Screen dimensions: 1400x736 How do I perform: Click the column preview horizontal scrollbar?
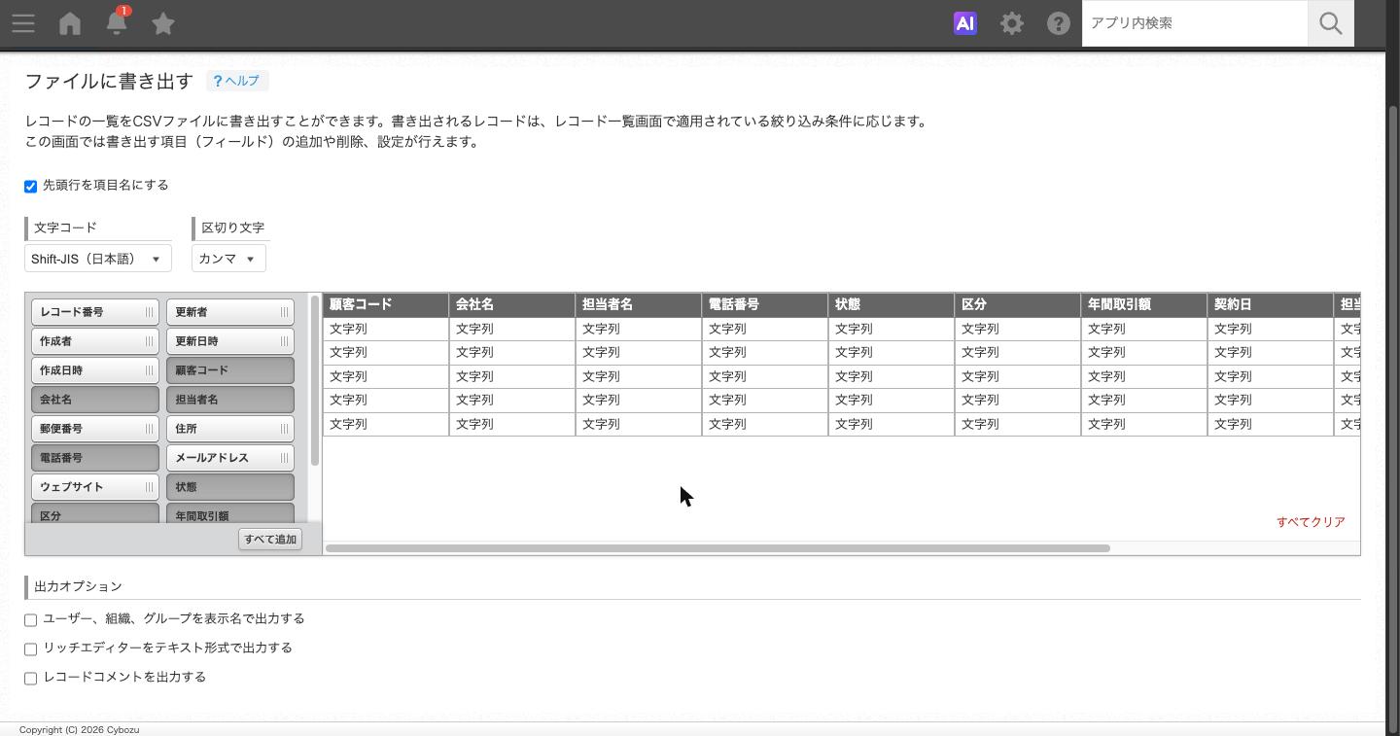[717, 548]
